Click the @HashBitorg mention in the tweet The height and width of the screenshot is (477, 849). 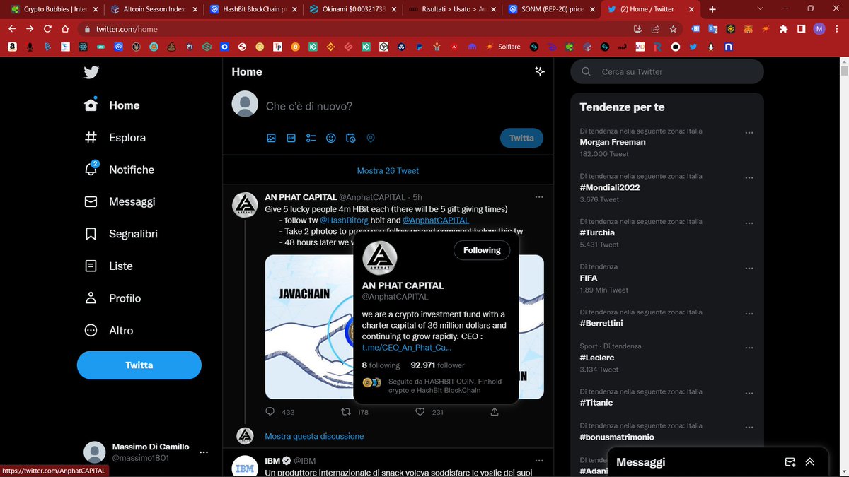(x=343, y=220)
